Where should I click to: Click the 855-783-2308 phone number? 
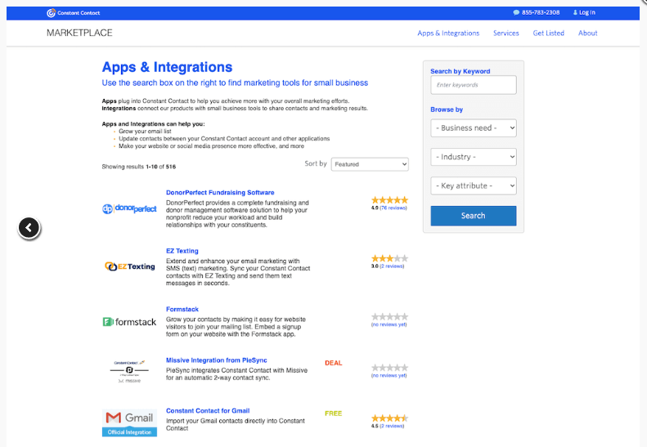tap(541, 12)
